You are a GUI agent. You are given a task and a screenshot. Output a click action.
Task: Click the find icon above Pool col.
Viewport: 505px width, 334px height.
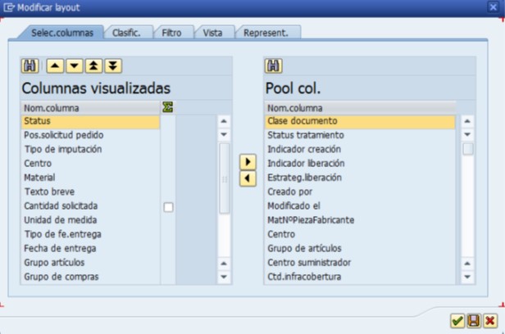click(x=274, y=66)
